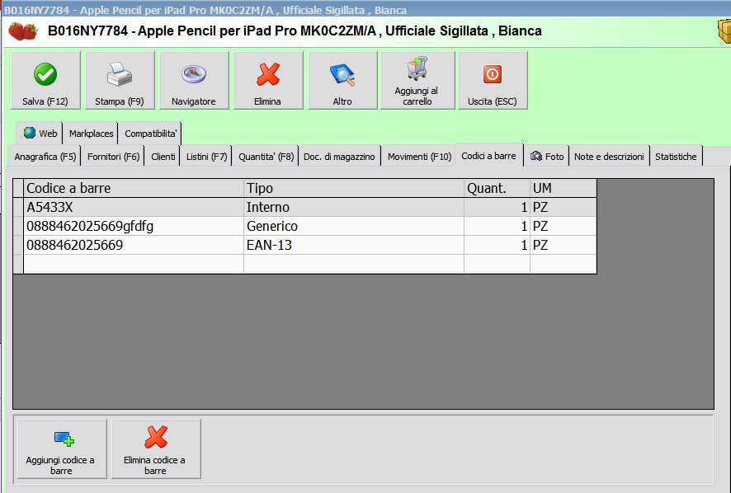Click row selector of A5433X row
This screenshot has height=493, width=731.
coord(18,208)
